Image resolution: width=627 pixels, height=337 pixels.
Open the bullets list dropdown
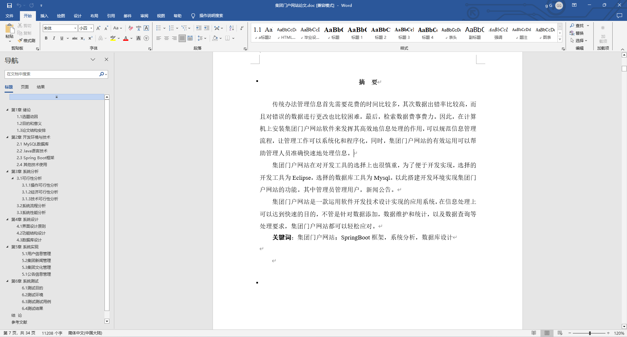pos(164,28)
